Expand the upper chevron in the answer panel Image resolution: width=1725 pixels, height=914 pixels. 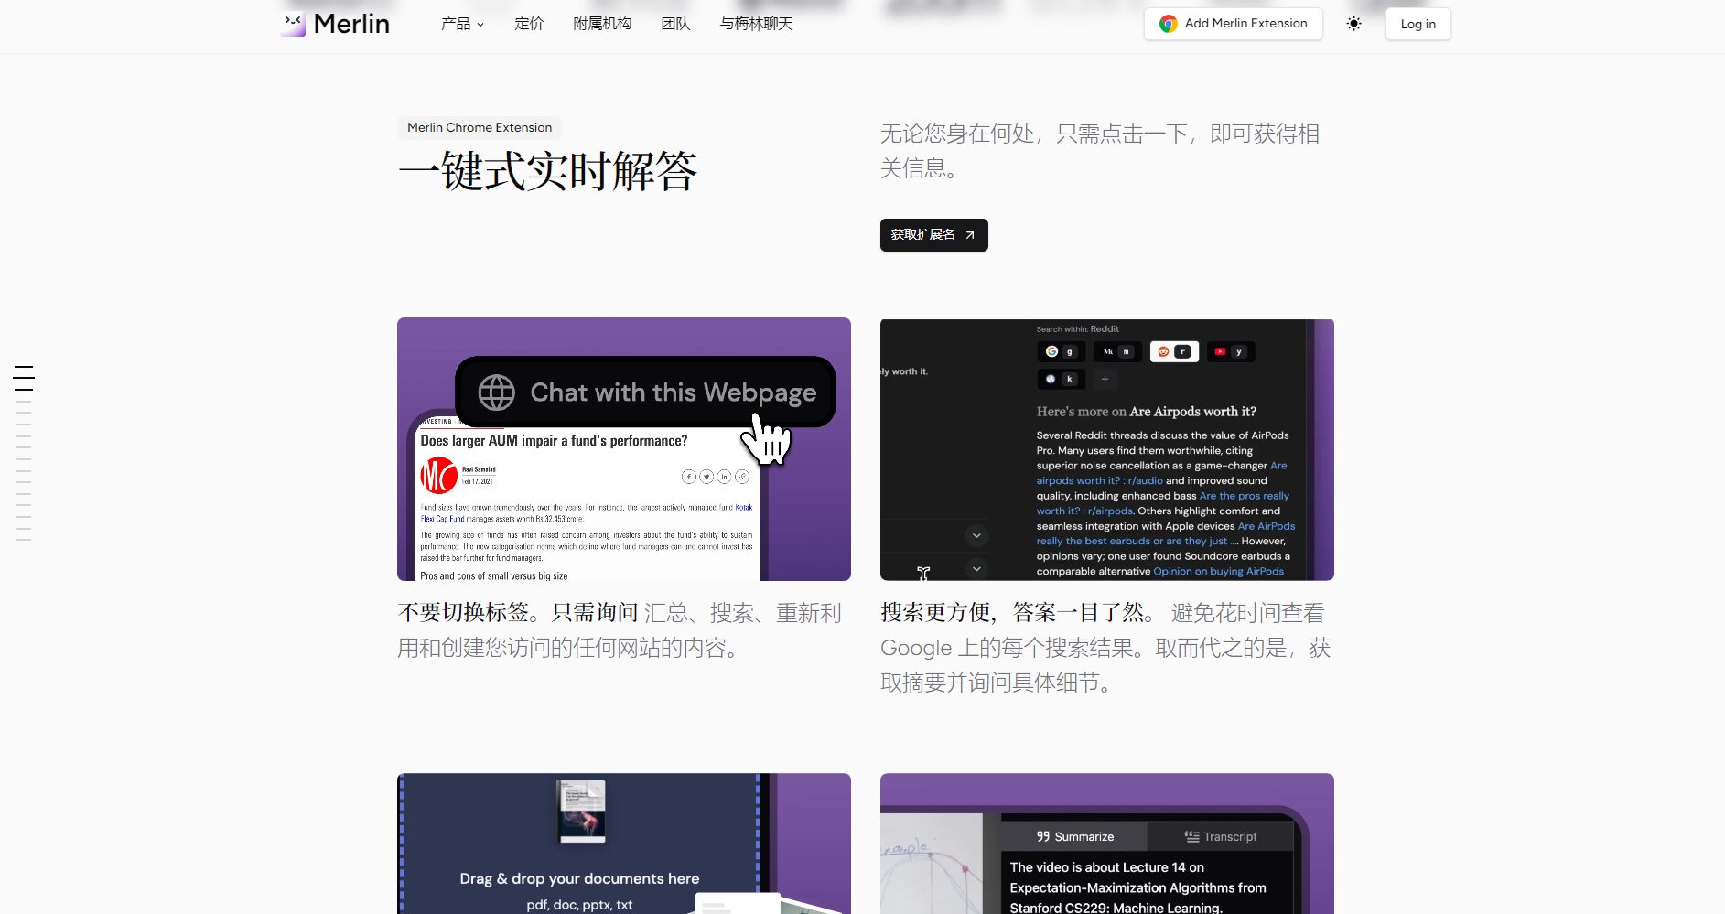tap(976, 534)
